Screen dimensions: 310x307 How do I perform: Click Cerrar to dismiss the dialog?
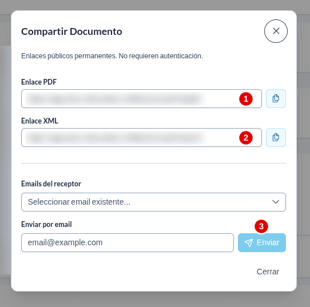[268, 272]
